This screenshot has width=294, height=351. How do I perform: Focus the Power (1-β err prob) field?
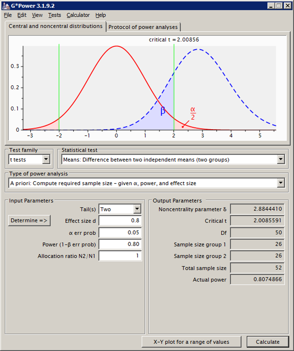pyautogui.click(x=120, y=244)
